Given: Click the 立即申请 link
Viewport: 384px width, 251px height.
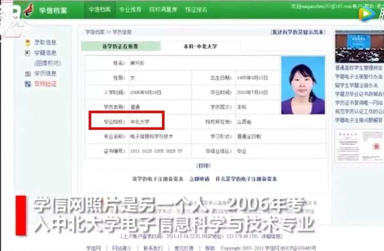Looking at the screenshot, I should [199, 179].
